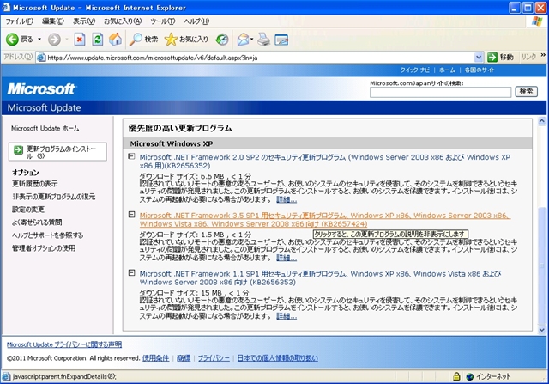Click the Stop loading icon
The image size is (549, 384).
(x=80, y=40)
